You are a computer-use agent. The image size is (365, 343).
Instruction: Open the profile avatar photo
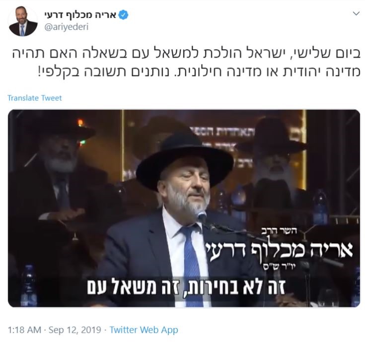23,21
